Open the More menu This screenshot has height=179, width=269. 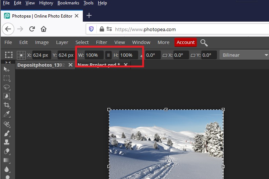pyautogui.click(x=163, y=42)
